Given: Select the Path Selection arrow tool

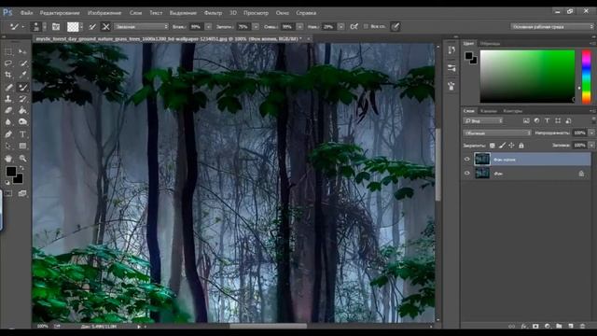Looking at the screenshot, I should click(8, 146).
